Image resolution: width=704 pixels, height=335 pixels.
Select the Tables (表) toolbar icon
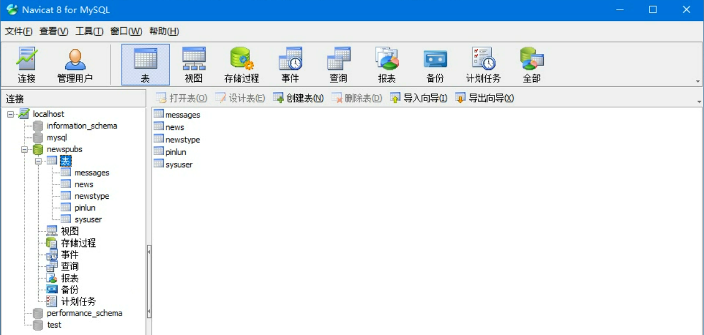pyautogui.click(x=145, y=65)
